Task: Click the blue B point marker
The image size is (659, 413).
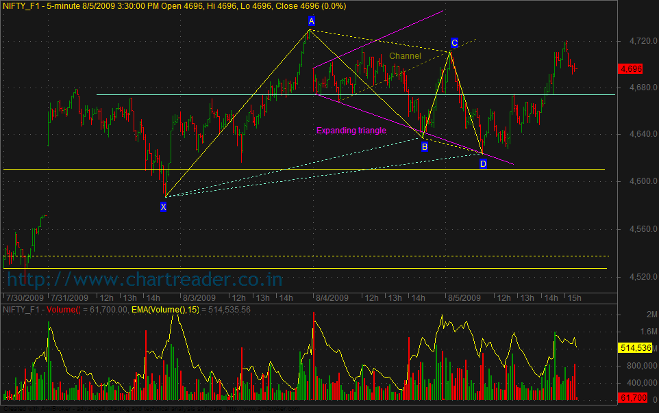Action: click(424, 146)
